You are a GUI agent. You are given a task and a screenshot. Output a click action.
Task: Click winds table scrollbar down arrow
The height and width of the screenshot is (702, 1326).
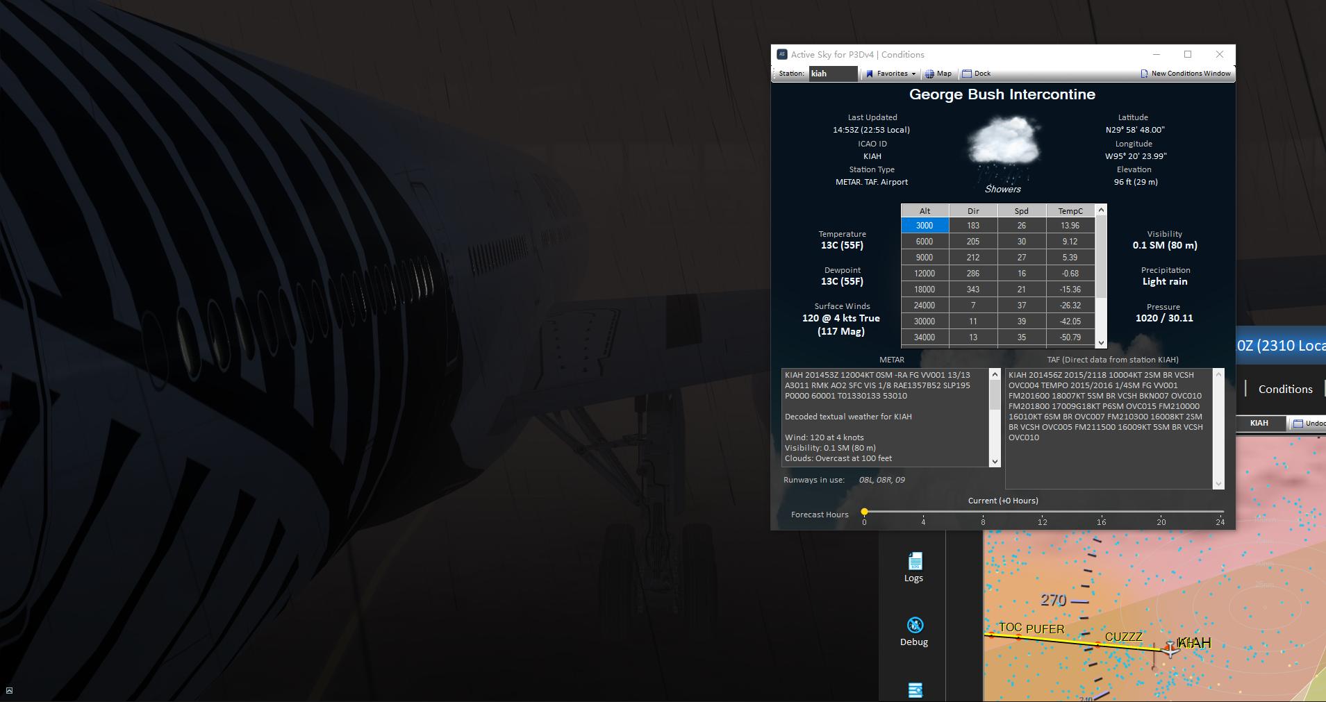[1101, 342]
